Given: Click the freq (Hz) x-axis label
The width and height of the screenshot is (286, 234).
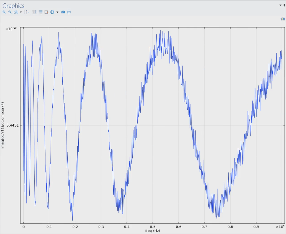Looking at the screenshot, I should tap(151, 231).
